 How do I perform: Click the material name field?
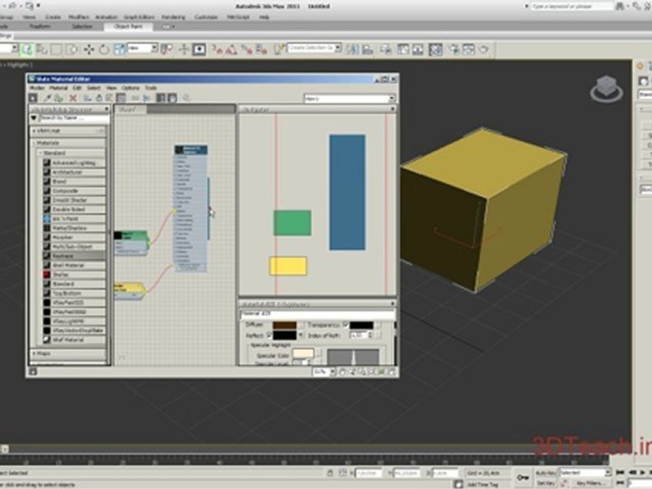tap(318, 314)
